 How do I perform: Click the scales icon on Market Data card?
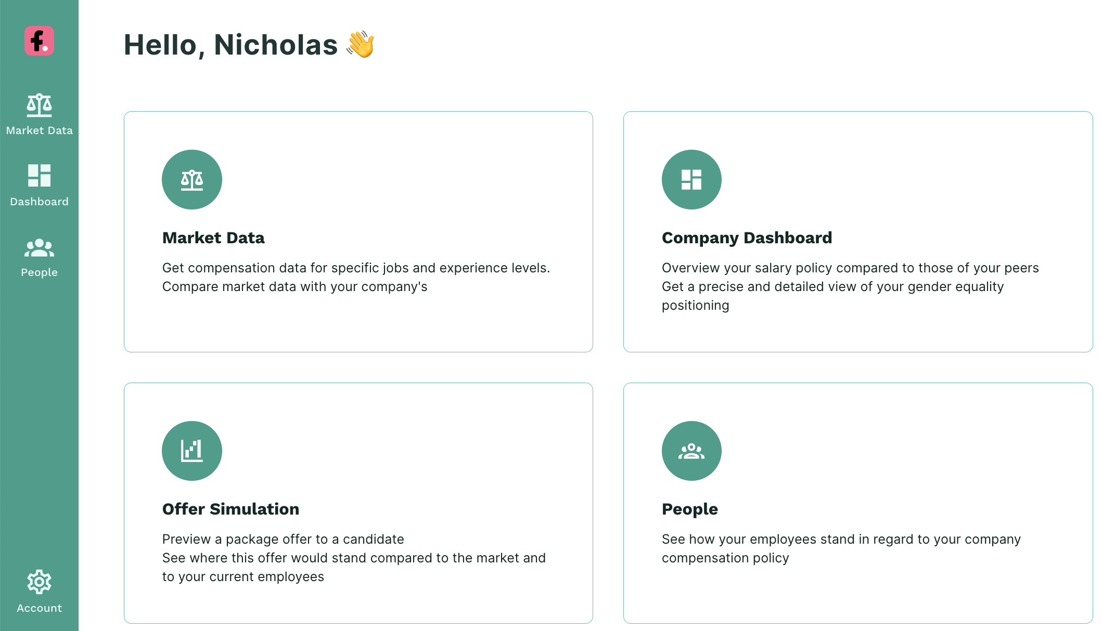click(192, 179)
